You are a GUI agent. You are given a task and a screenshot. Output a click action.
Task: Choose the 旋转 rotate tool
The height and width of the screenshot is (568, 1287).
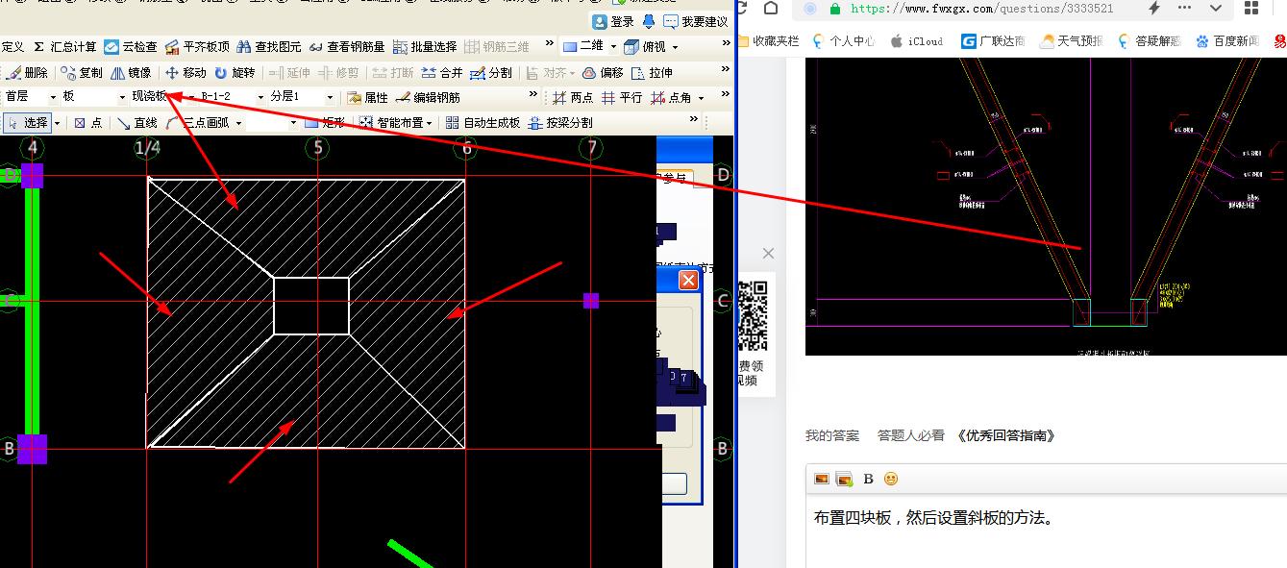point(235,73)
